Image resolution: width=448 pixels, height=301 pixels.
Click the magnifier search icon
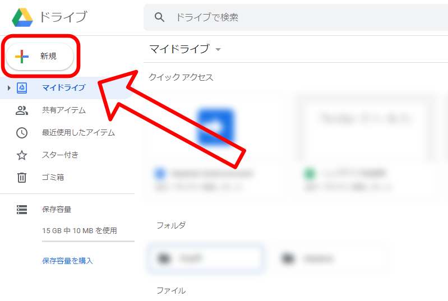click(x=159, y=17)
